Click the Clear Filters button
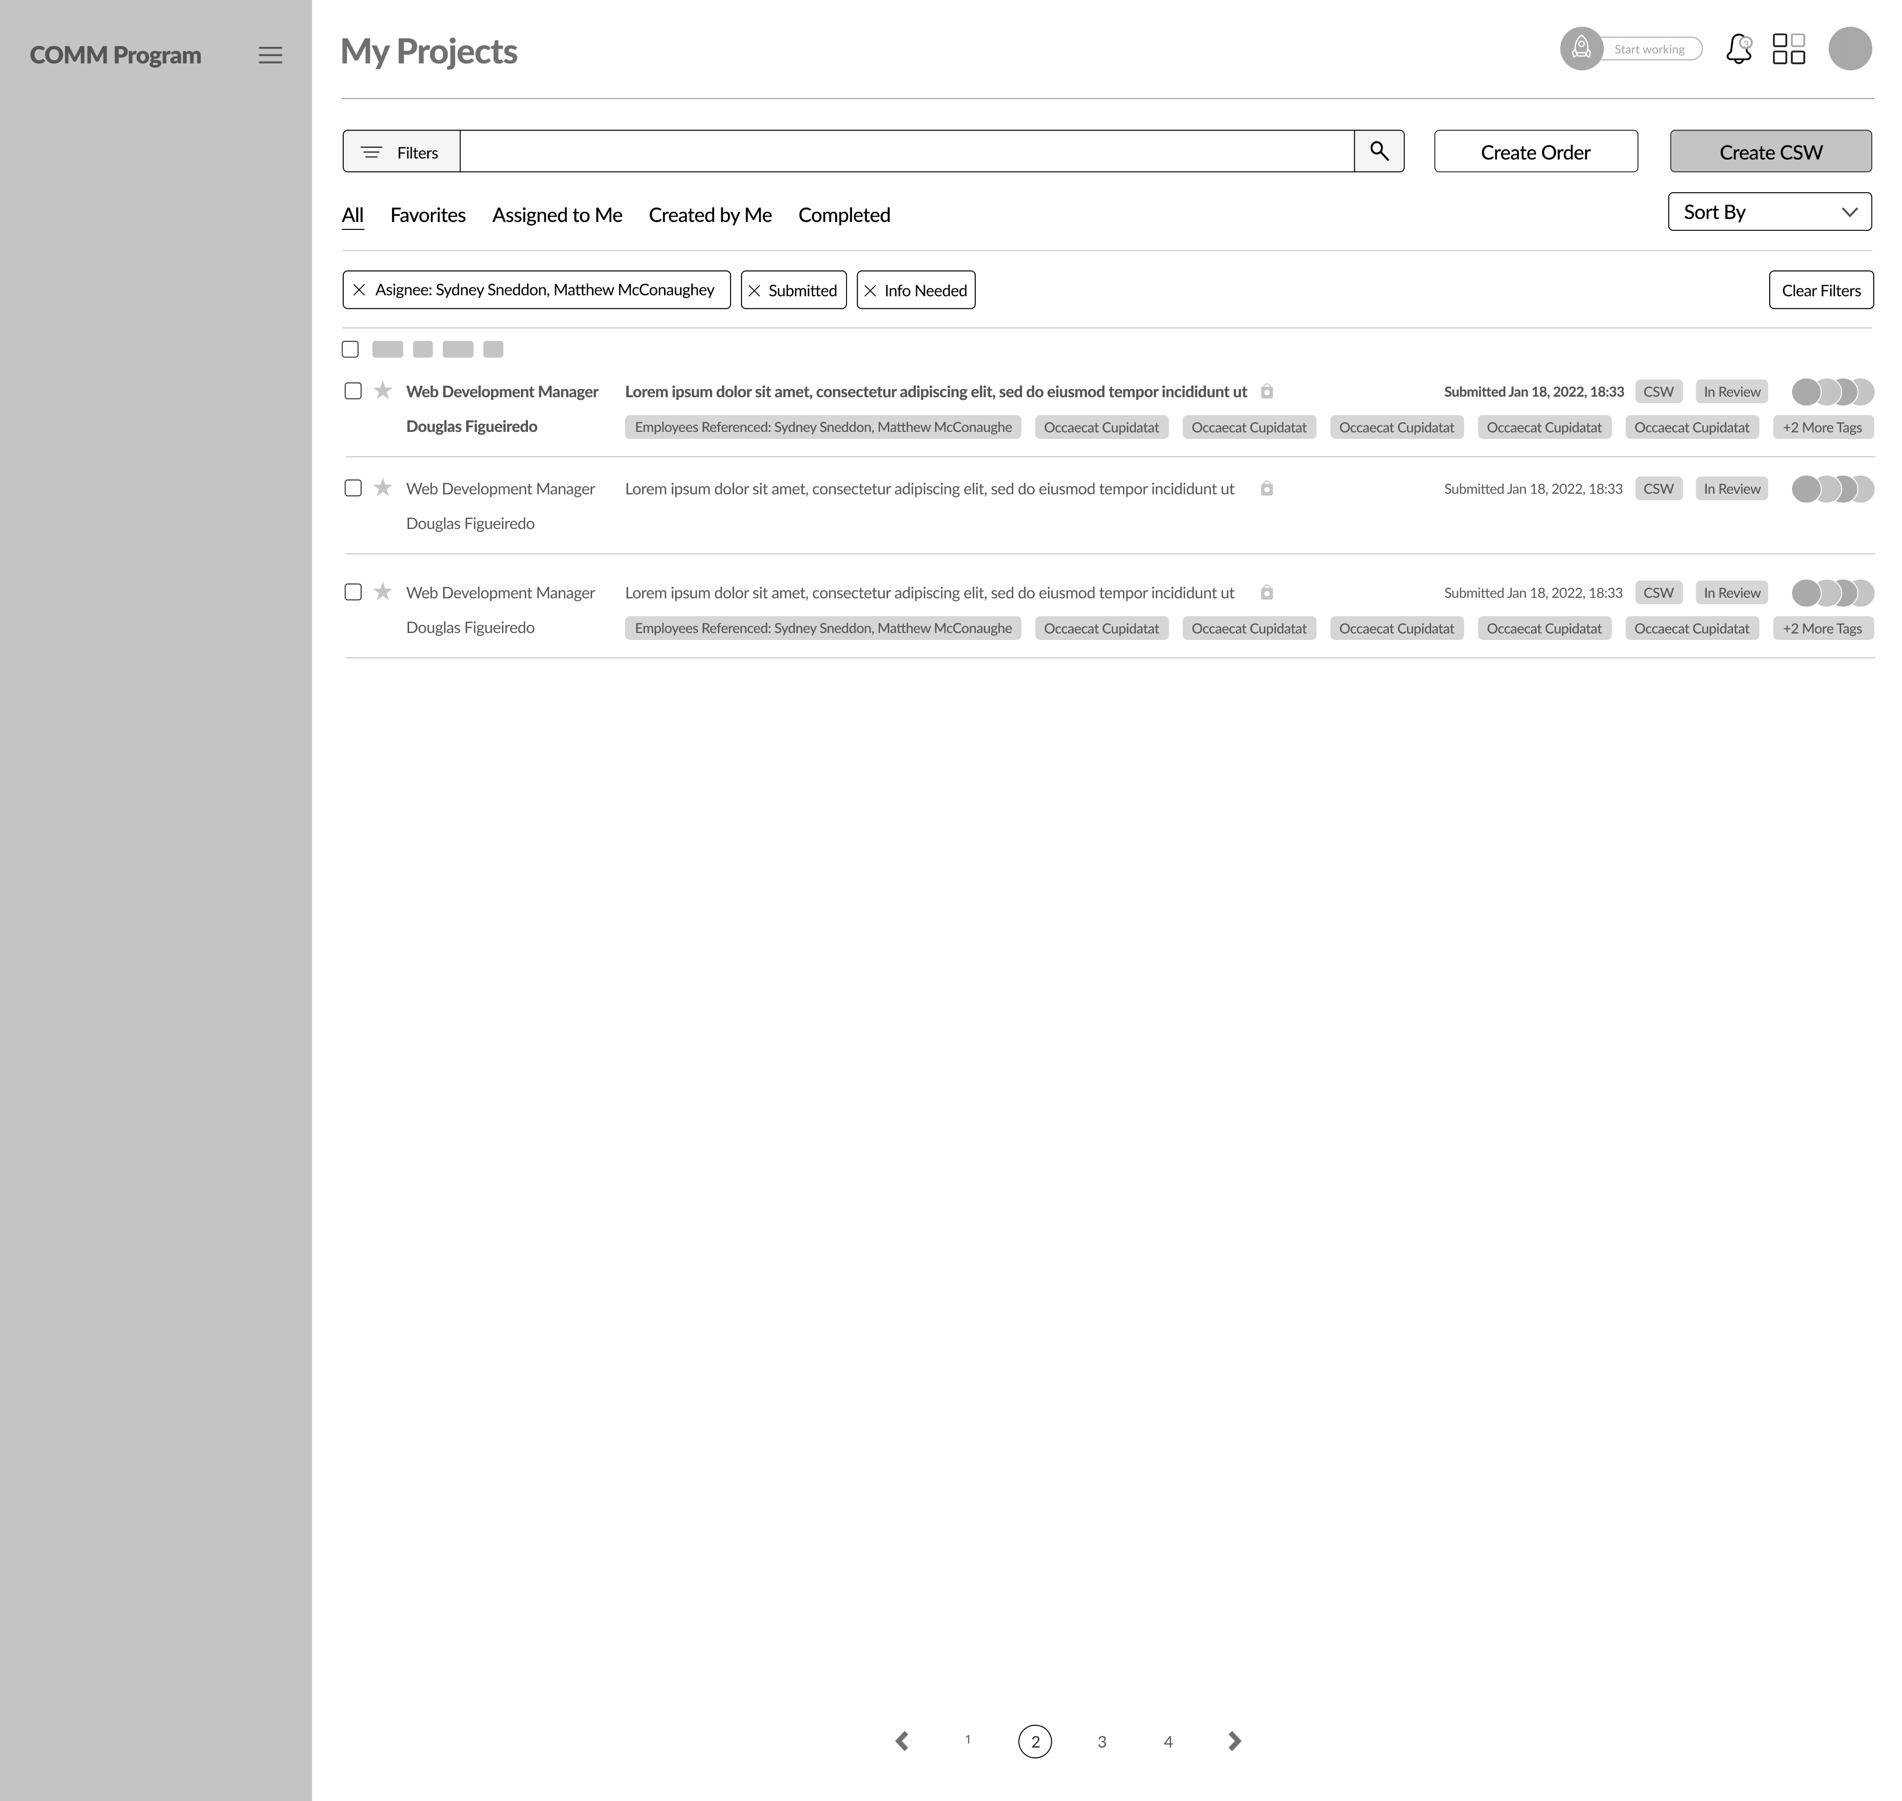The height and width of the screenshot is (1801, 1902). 1820,291
